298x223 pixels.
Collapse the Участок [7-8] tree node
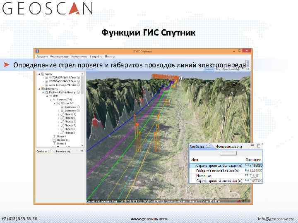pyautogui.click(x=51, y=100)
